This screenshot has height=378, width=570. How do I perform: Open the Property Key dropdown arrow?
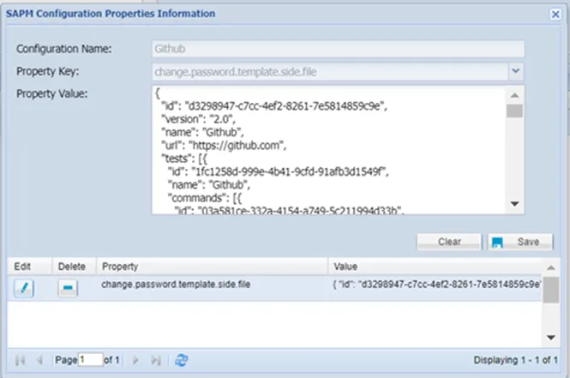click(x=515, y=71)
